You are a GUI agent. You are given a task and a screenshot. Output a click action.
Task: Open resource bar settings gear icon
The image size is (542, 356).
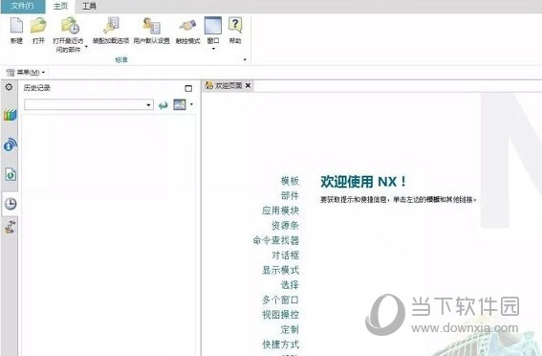coord(9,87)
